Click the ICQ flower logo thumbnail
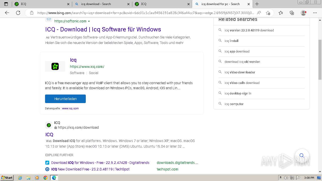Viewport: 322px width, 181px height. pyautogui.click(x=55, y=66)
